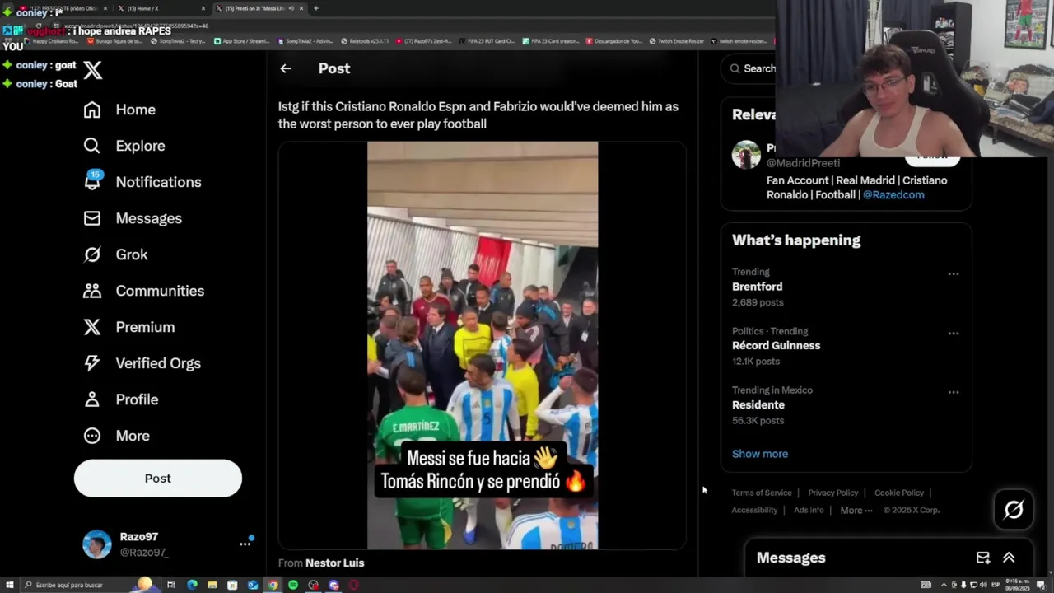Open the Nestor Luis source link

(x=334, y=563)
